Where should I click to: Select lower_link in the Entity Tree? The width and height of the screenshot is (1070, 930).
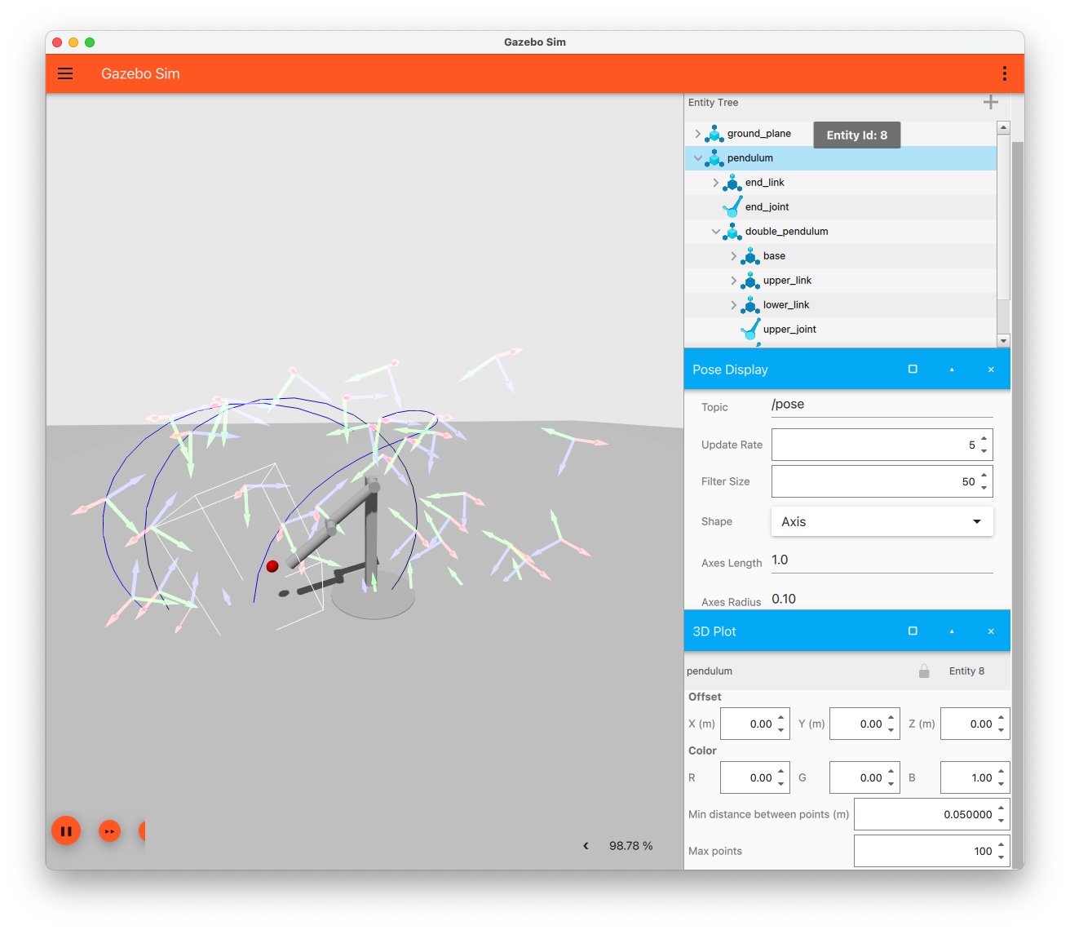840,305
